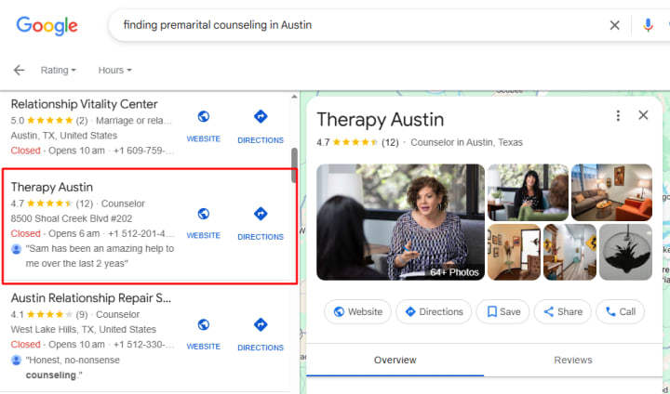Switch to the Overview tab
Image resolution: width=670 pixels, height=394 pixels.
pyautogui.click(x=395, y=361)
